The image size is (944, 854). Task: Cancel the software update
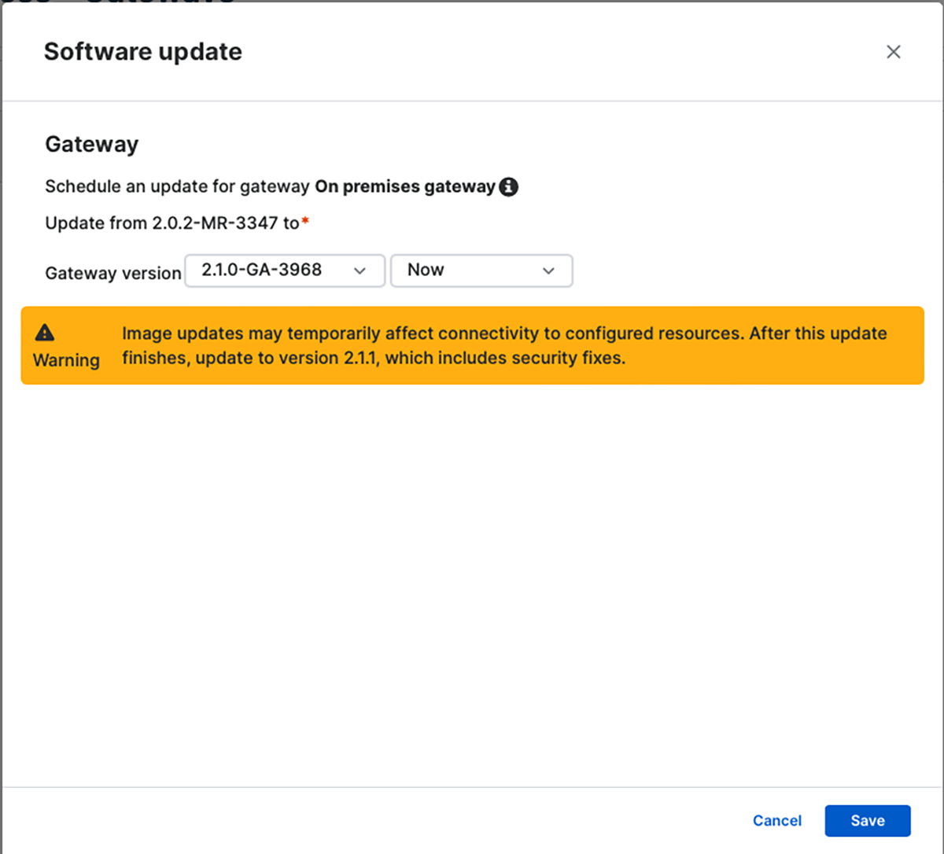(x=776, y=820)
